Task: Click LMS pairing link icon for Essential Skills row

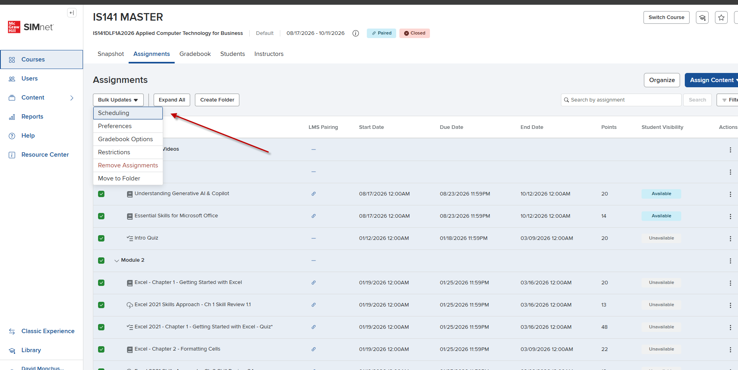Action: coord(314,216)
